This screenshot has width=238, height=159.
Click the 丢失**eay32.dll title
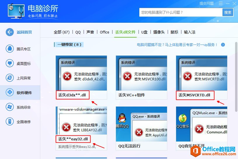coord(73,139)
